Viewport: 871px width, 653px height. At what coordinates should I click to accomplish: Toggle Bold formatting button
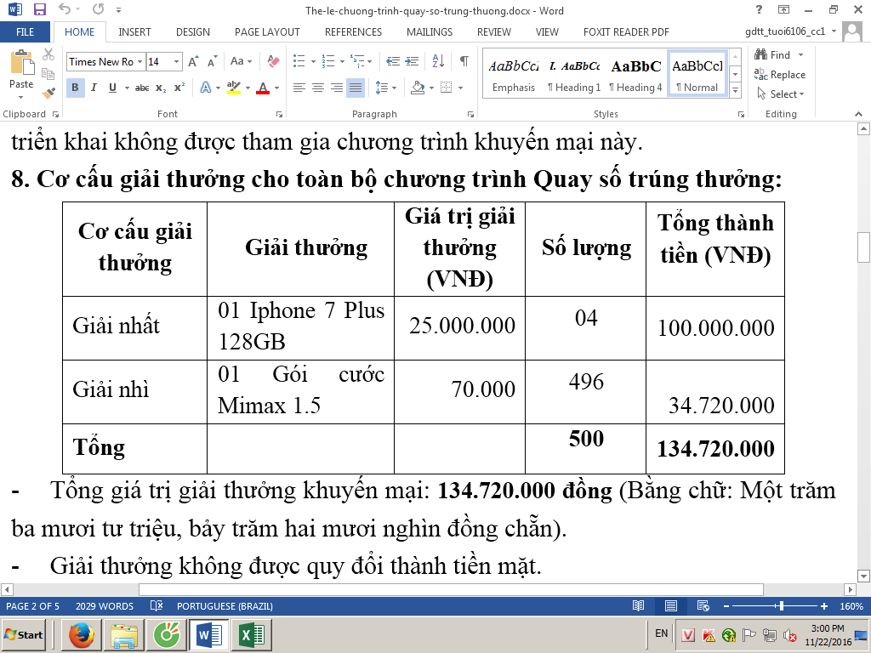pyautogui.click(x=75, y=88)
